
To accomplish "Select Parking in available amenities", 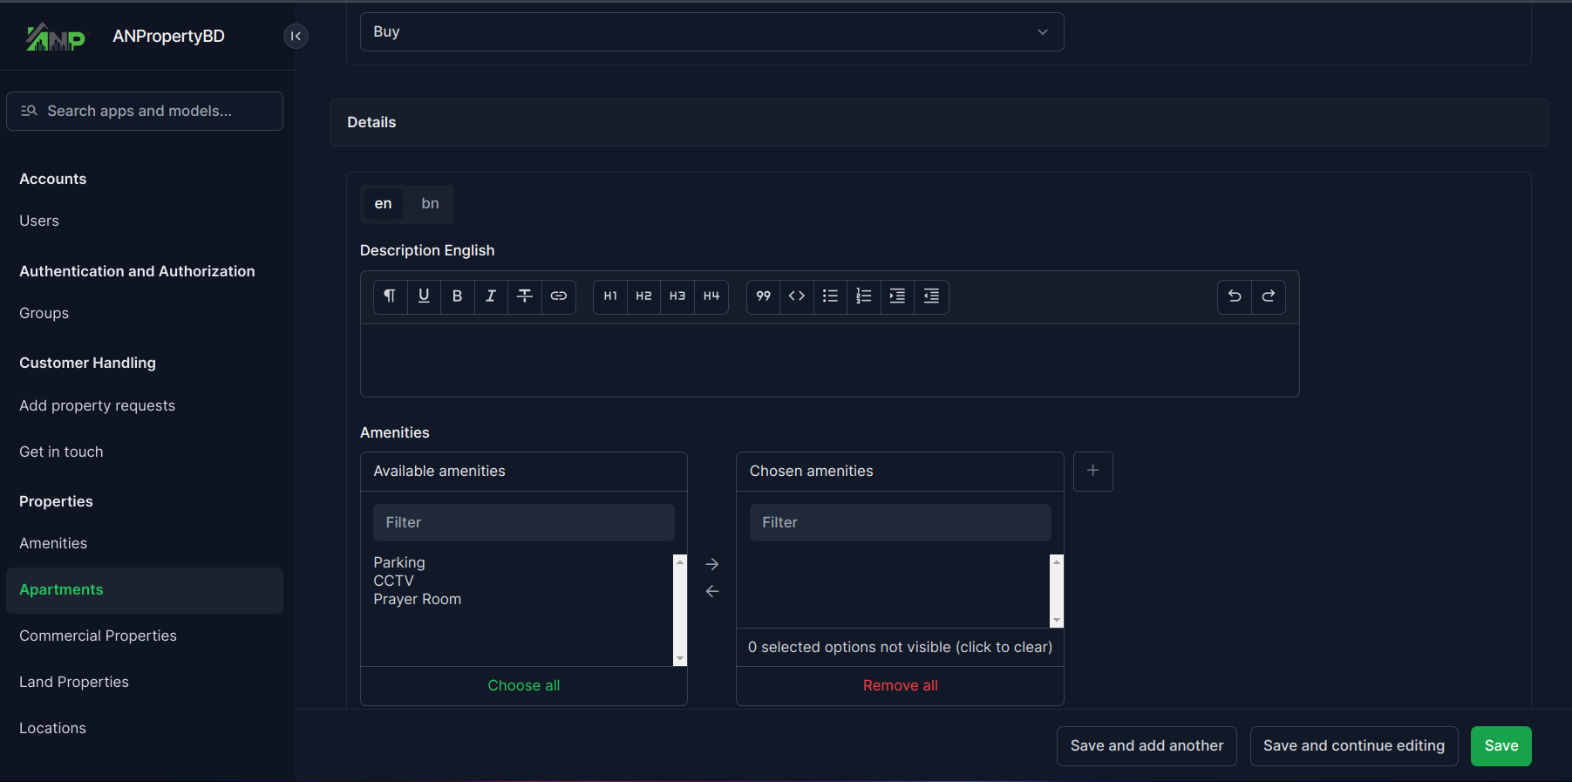I will coord(399,563).
